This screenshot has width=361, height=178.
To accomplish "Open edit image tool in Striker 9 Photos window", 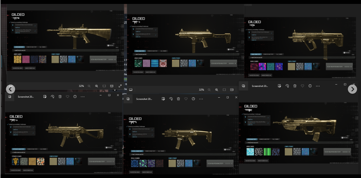I will click(45, 97).
